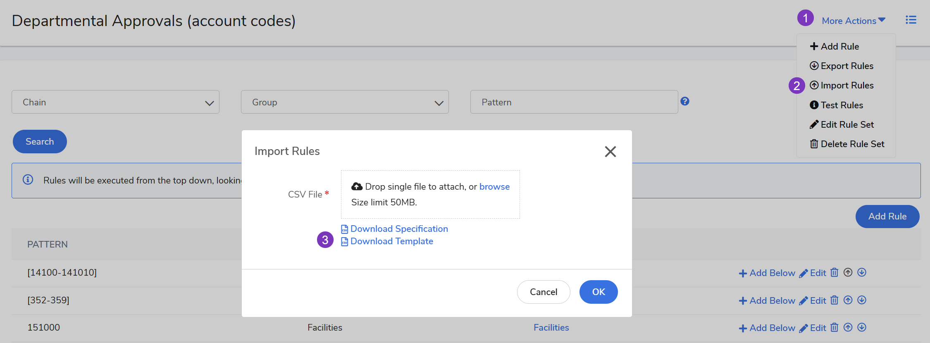Image resolution: width=930 pixels, height=343 pixels.
Task: Click the help icon beside Pattern field
Action: pos(684,101)
